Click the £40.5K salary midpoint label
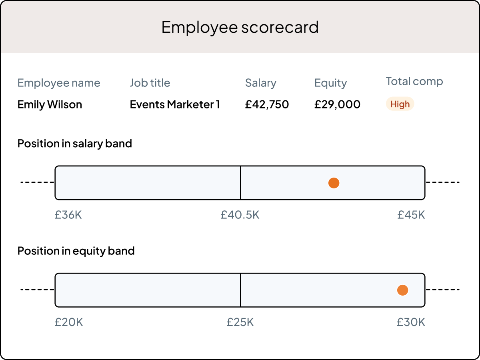 (240, 215)
